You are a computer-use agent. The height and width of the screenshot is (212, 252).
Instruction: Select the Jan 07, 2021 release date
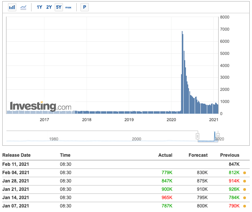[x=16, y=206]
